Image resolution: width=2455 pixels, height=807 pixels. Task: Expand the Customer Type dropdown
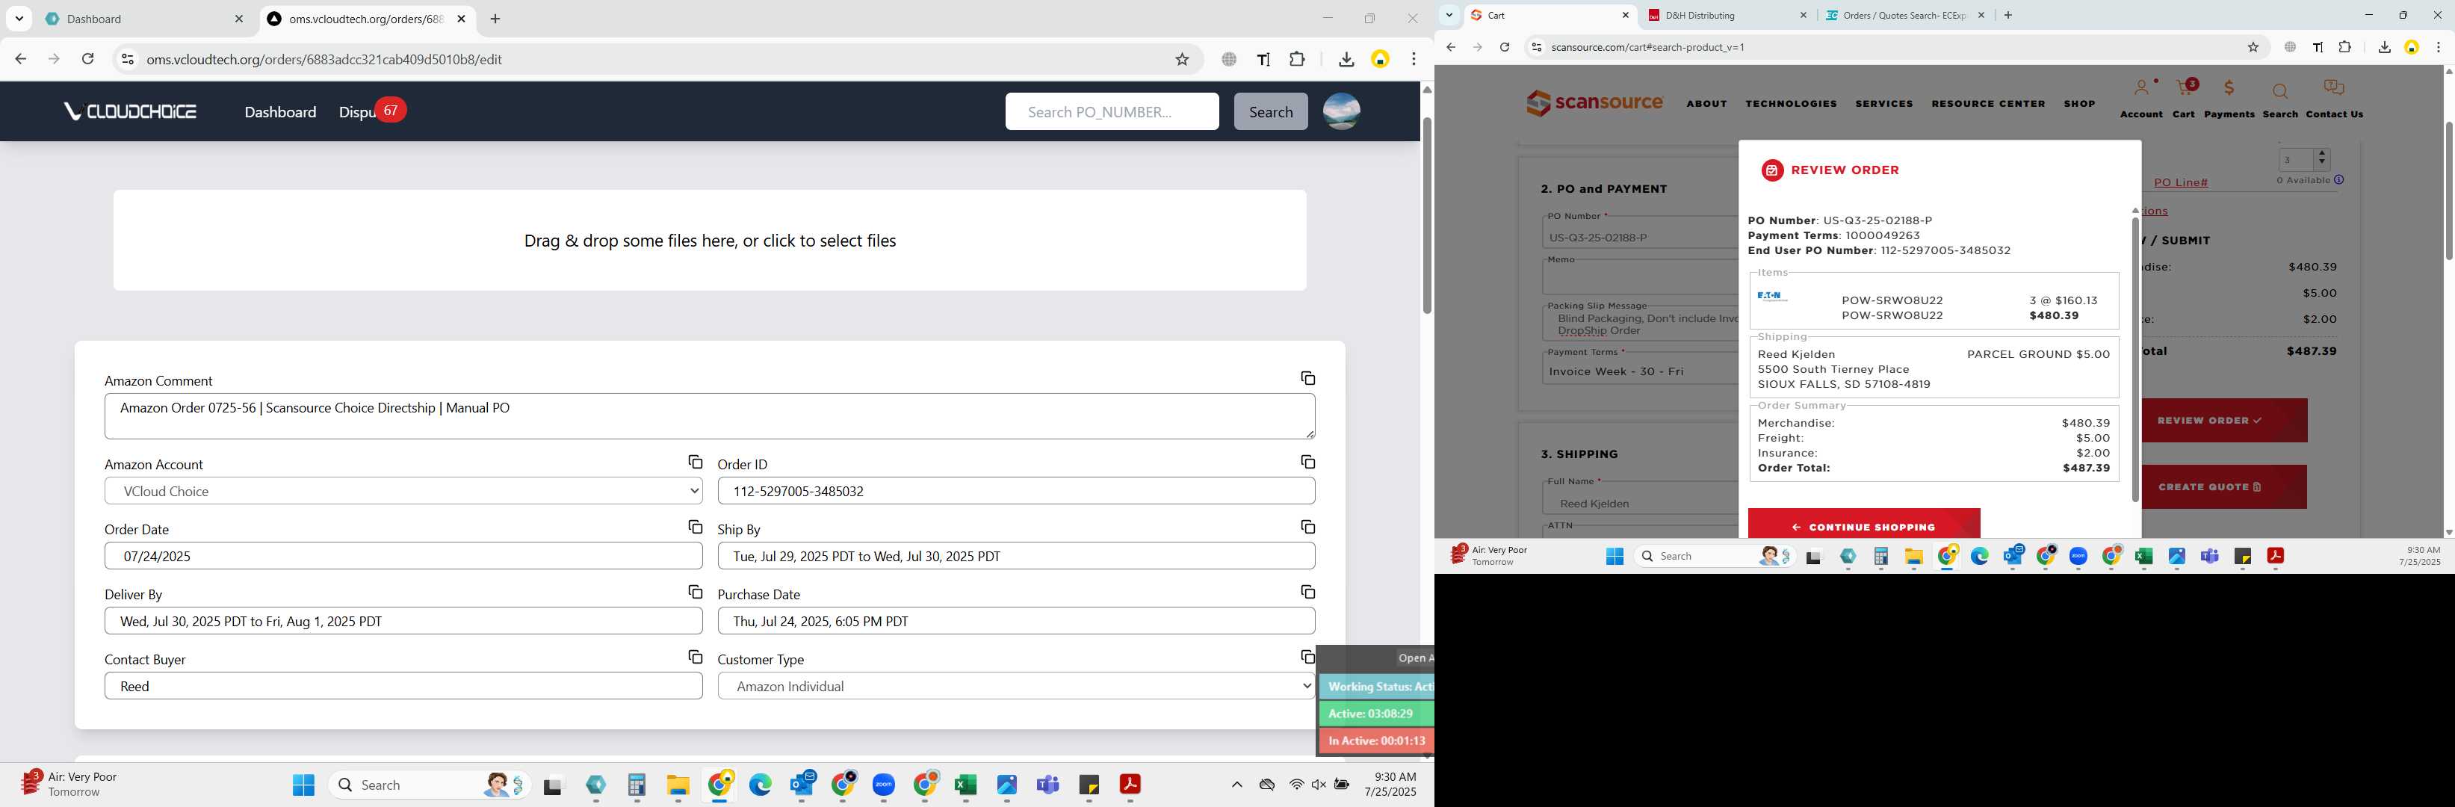pyautogui.click(x=1016, y=686)
